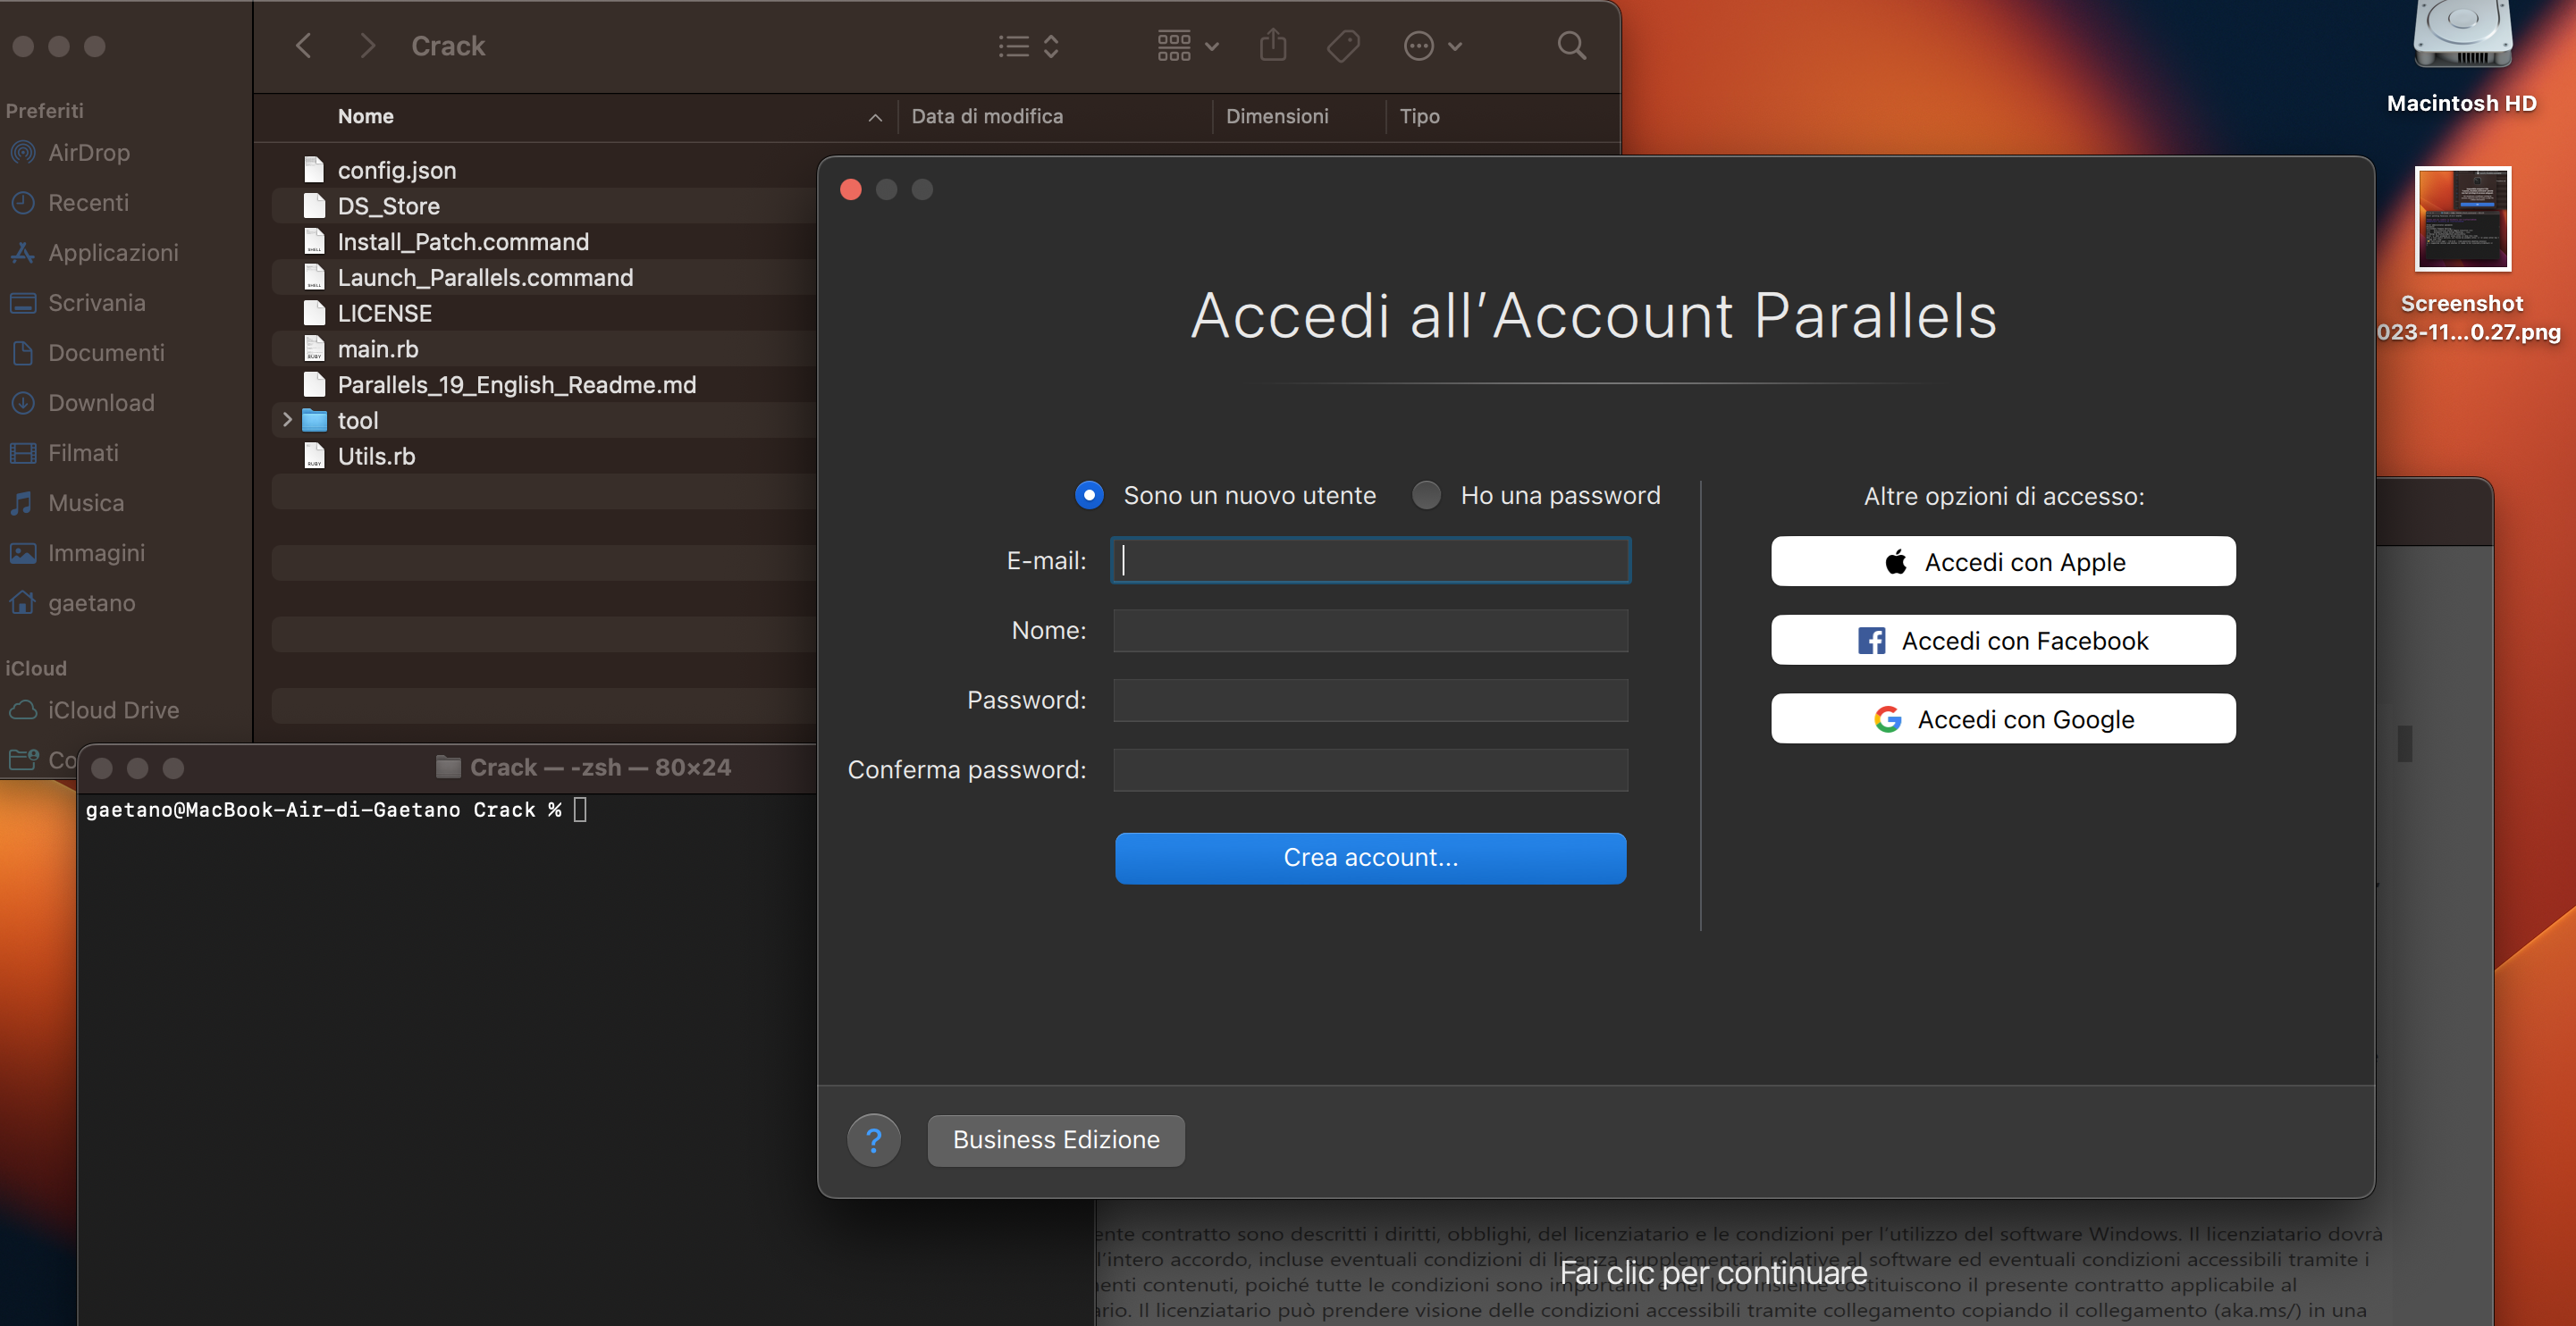The height and width of the screenshot is (1326, 2576).
Task: Open the Finder more actions menu
Action: click(x=1433, y=46)
